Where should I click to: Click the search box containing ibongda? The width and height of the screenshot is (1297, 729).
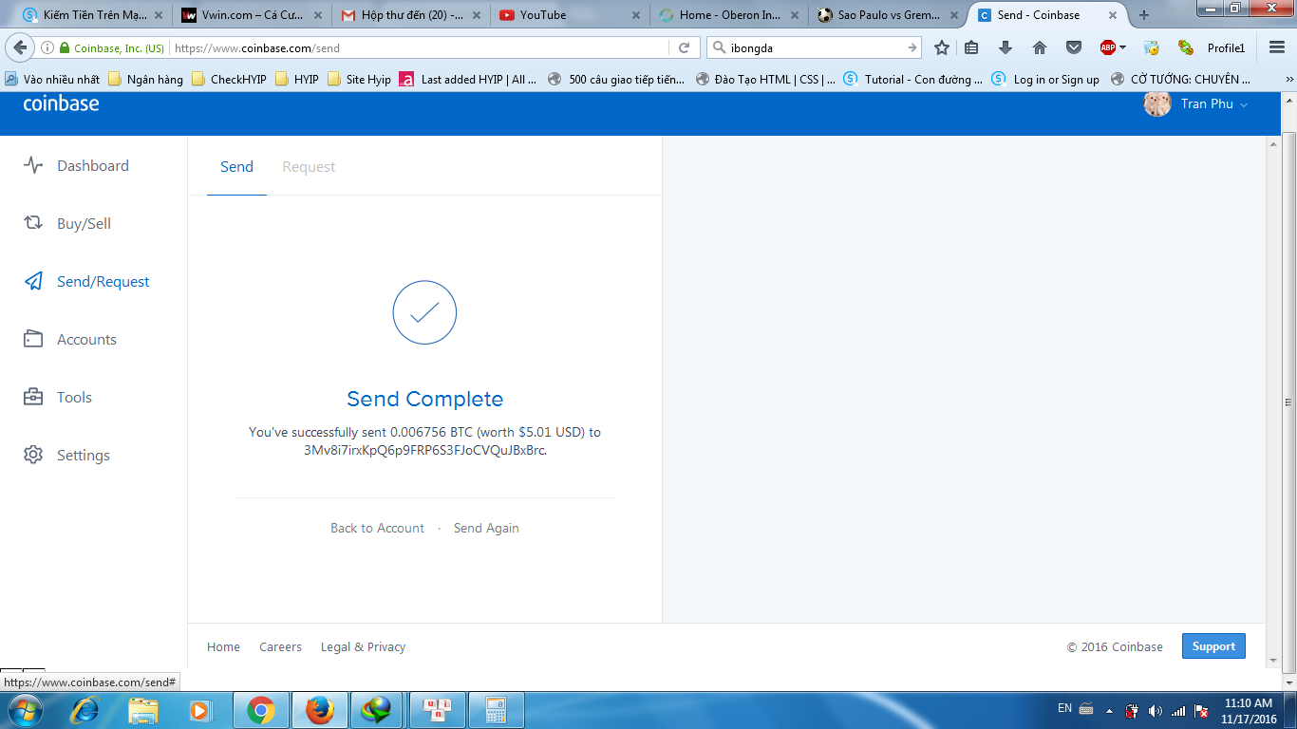814,47
